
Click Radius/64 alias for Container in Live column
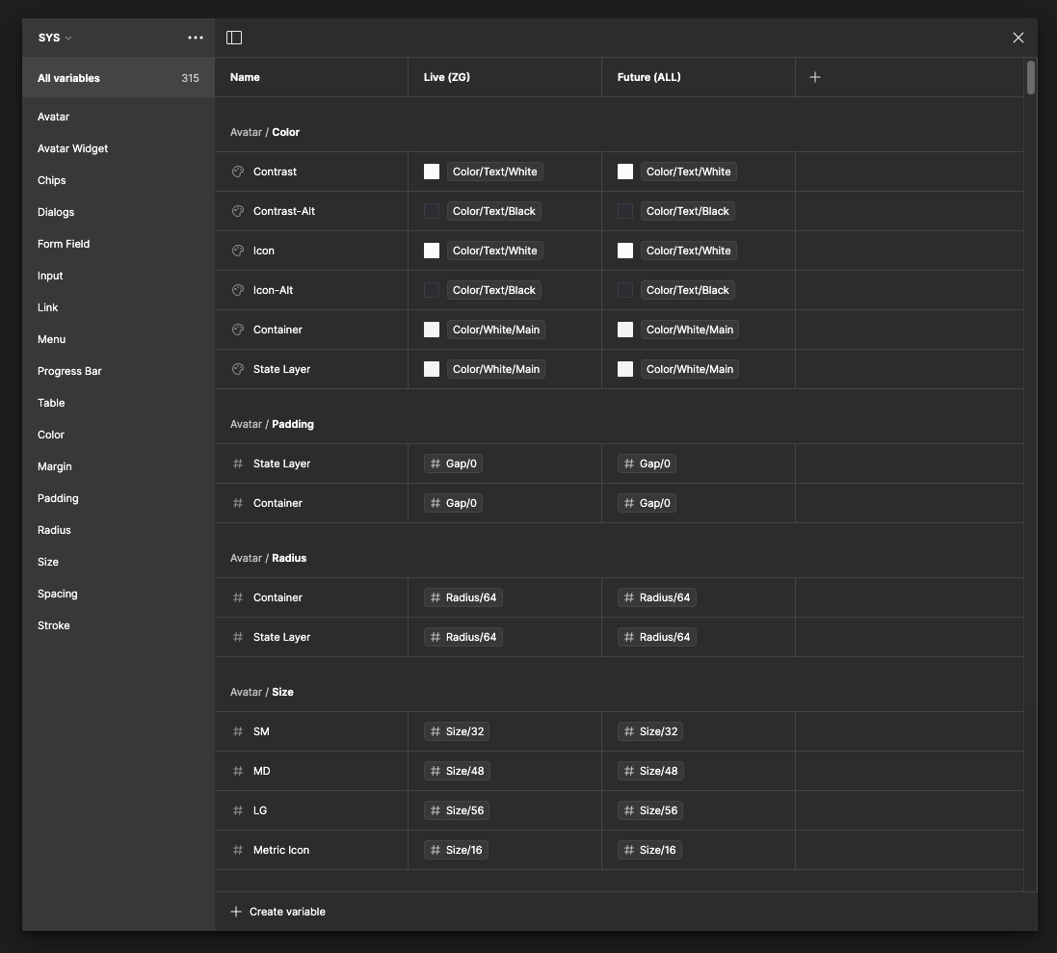tap(463, 597)
